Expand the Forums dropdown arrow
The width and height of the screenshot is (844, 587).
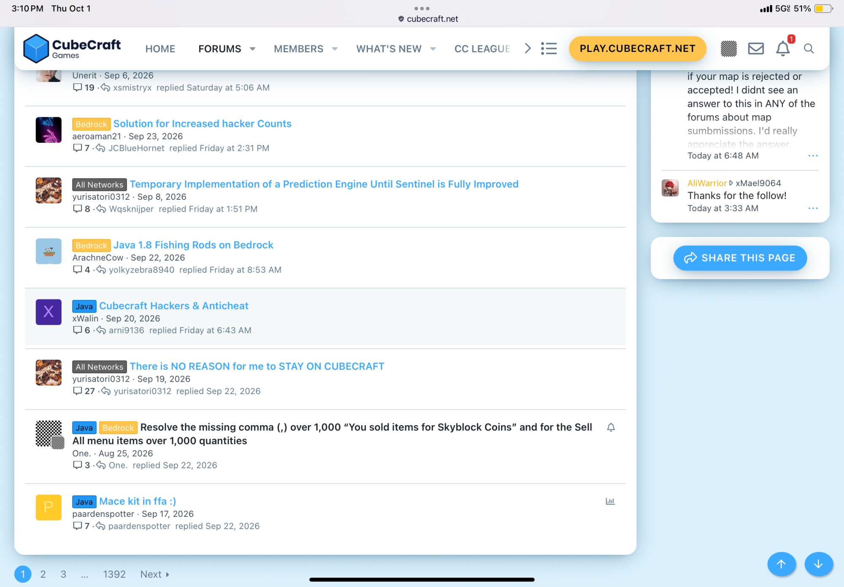coord(253,49)
